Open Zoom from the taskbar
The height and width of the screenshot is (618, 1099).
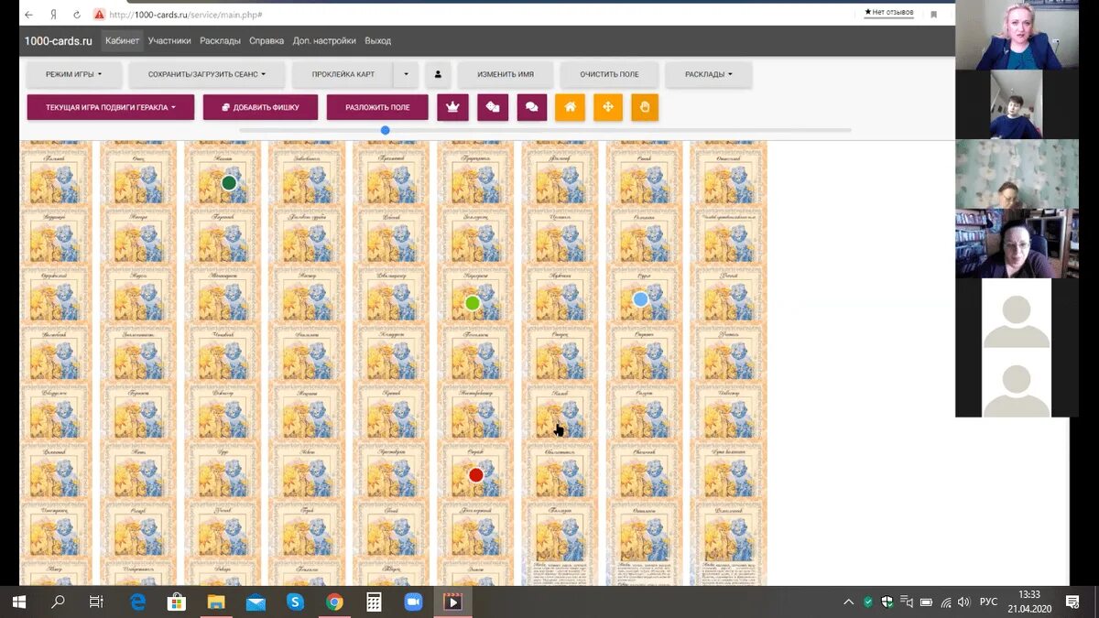tap(413, 602)
